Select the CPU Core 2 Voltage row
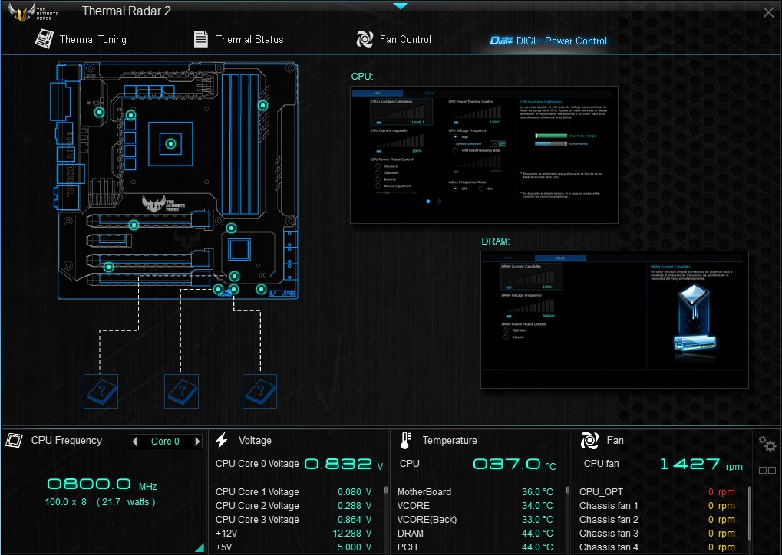Viewport: 782px width, 555px height. click(294, 506)
